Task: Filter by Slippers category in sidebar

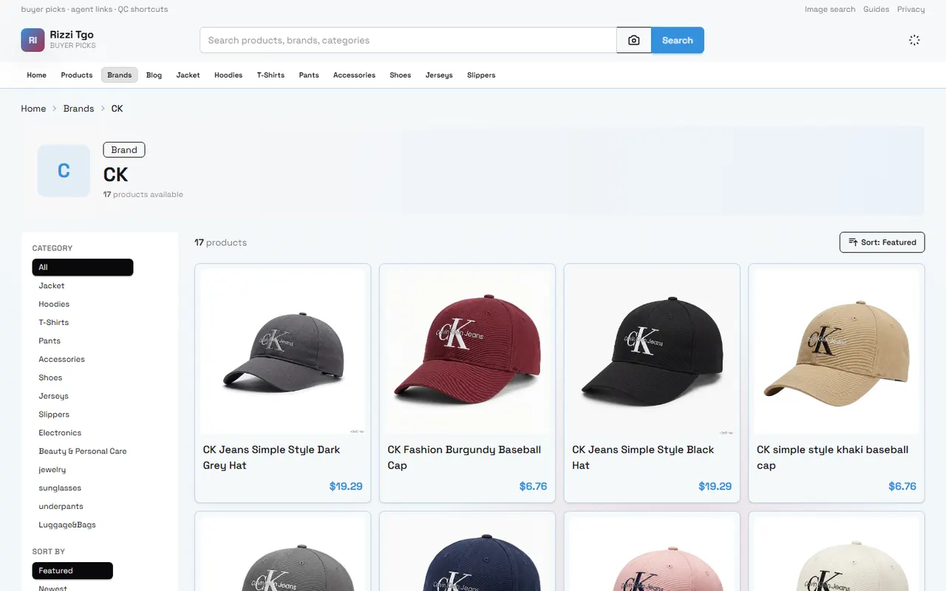Action: 54,414
